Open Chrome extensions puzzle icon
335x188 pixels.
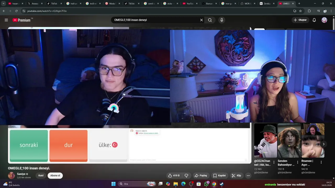tap(309, 11)
